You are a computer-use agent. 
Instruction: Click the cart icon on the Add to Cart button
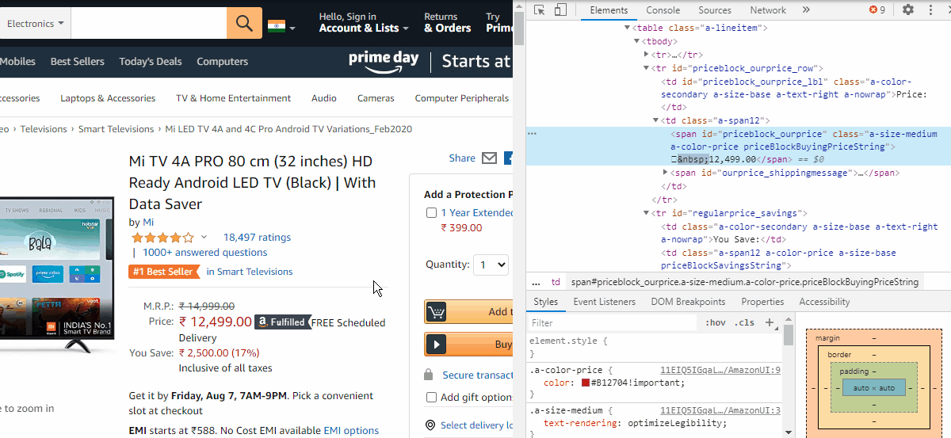(436, 311)
